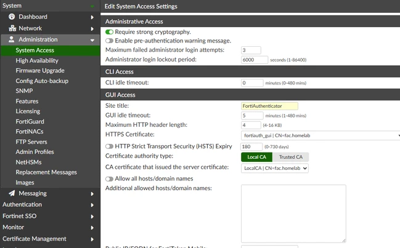Click the Network topology icon
400x248 pixels.
point(12,28)
